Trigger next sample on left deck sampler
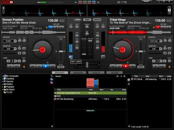Image resolution: width=174 pixels, height=130 pixels. coord(24,53)
